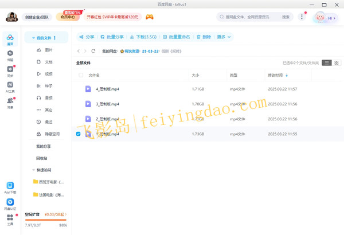Open the 同步 sync icon
This screenshot has width=344, height=235.
tap(10, 71)
